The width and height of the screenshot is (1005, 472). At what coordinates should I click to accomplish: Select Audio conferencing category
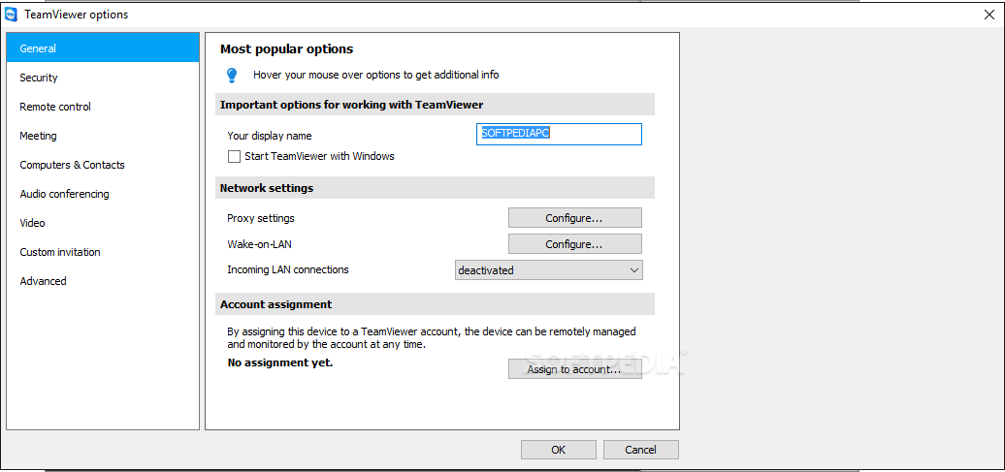coord(103,194)
